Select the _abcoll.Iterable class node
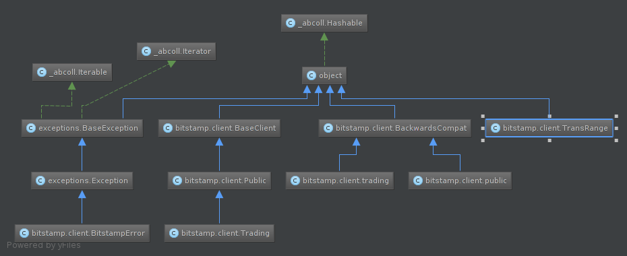The height and width of the screenshot is (256, 627). click(72, 72)
